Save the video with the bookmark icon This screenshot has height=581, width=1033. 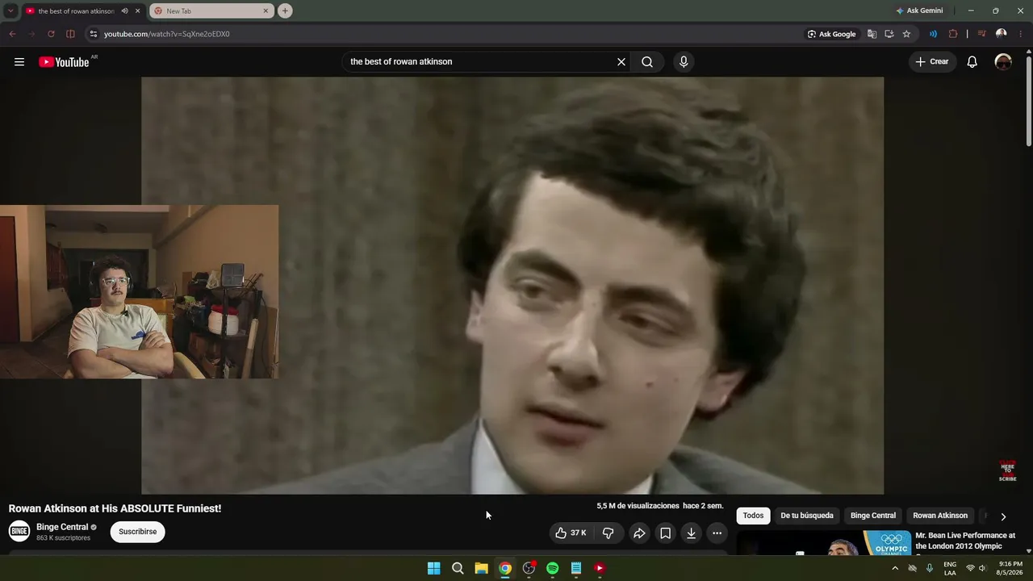coord(665,533)
